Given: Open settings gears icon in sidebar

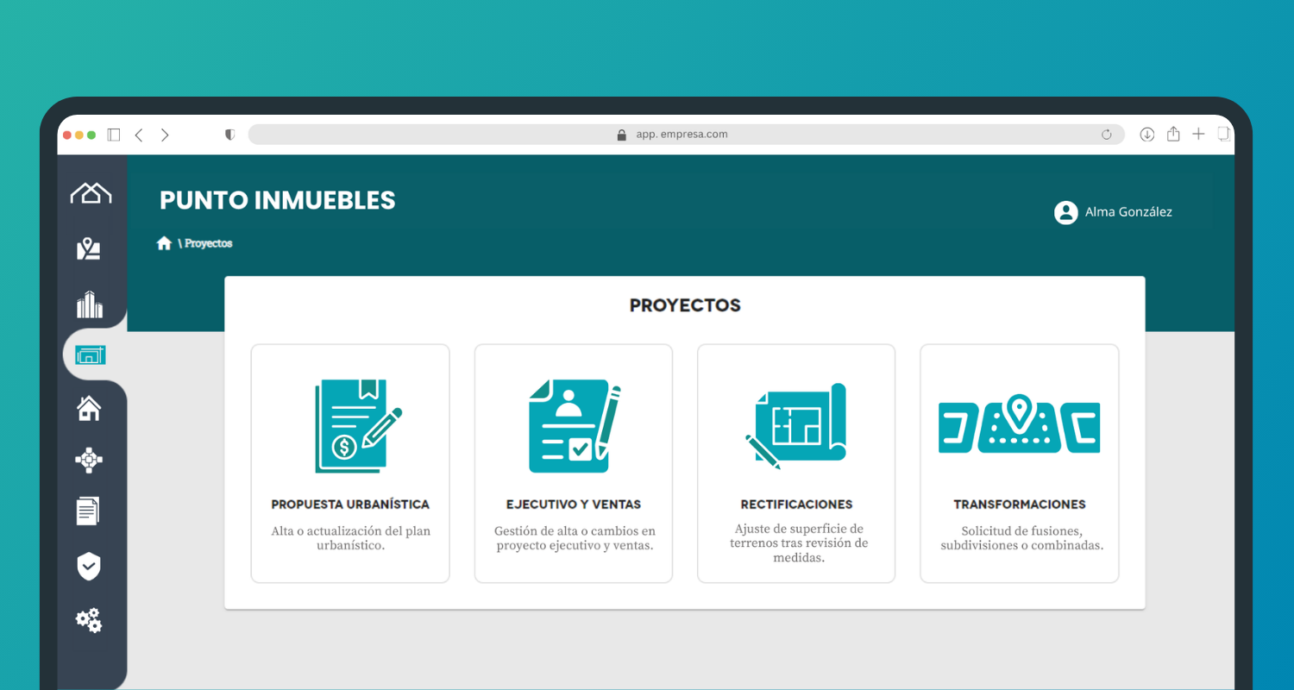Looking at the screenshot, I should [89, 620].
